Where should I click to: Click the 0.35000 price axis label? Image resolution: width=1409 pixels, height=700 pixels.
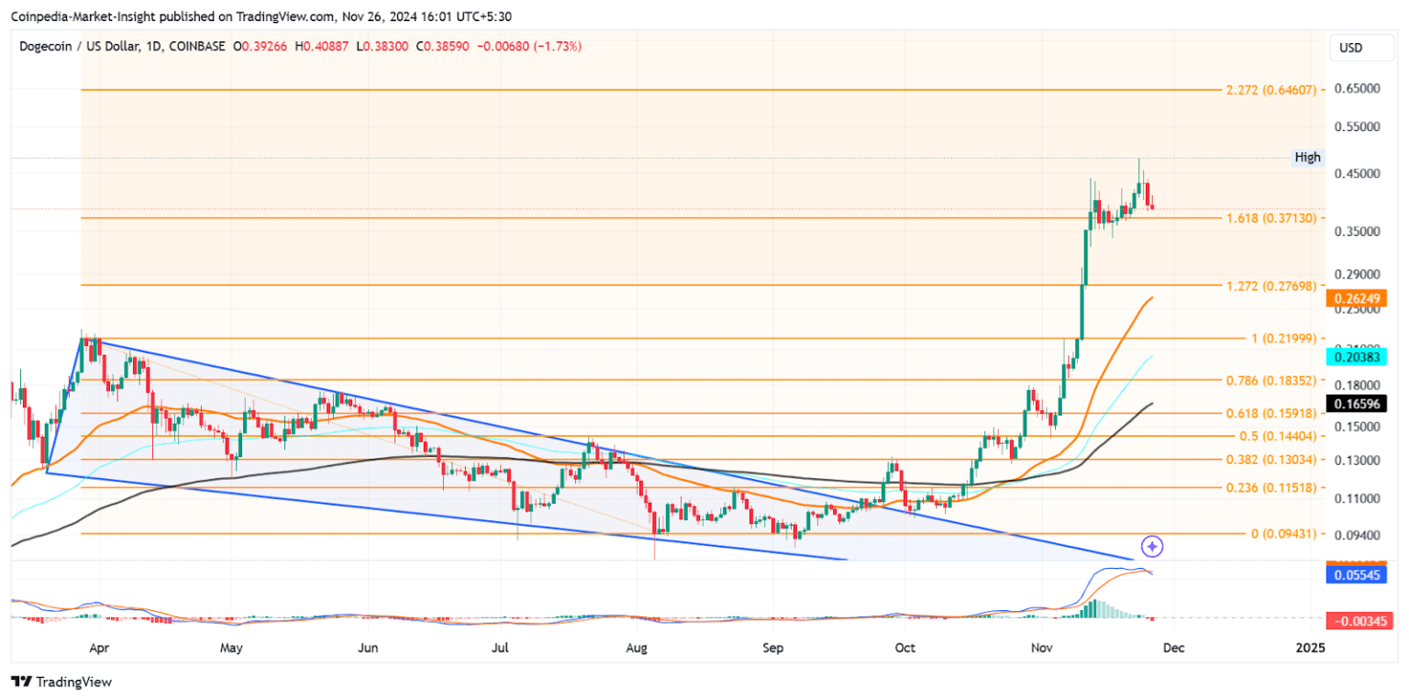click(1357, 231)
